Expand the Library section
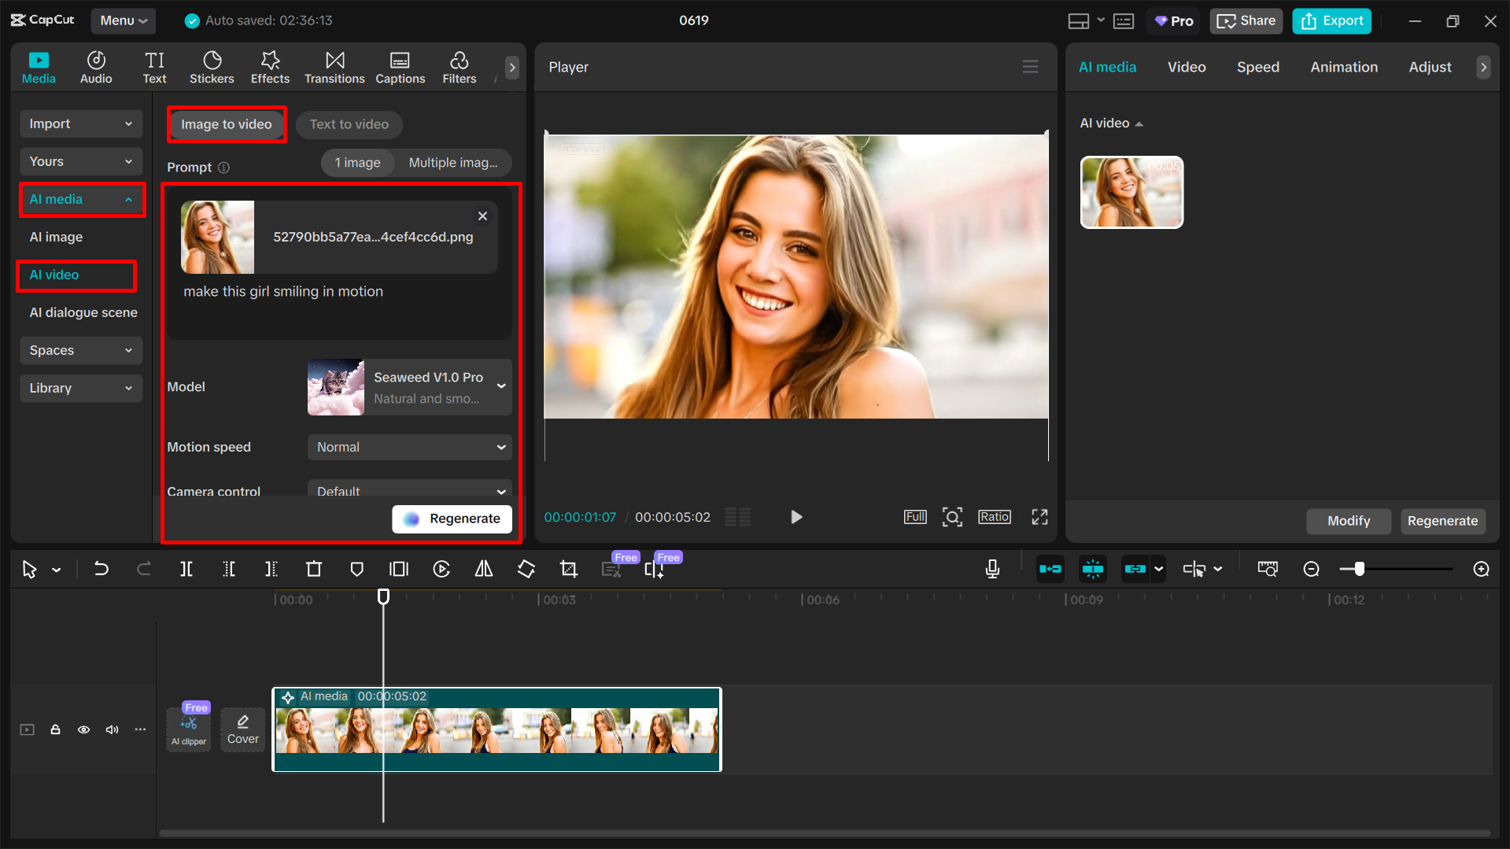 pyautogui.click(x=81, y=388)
